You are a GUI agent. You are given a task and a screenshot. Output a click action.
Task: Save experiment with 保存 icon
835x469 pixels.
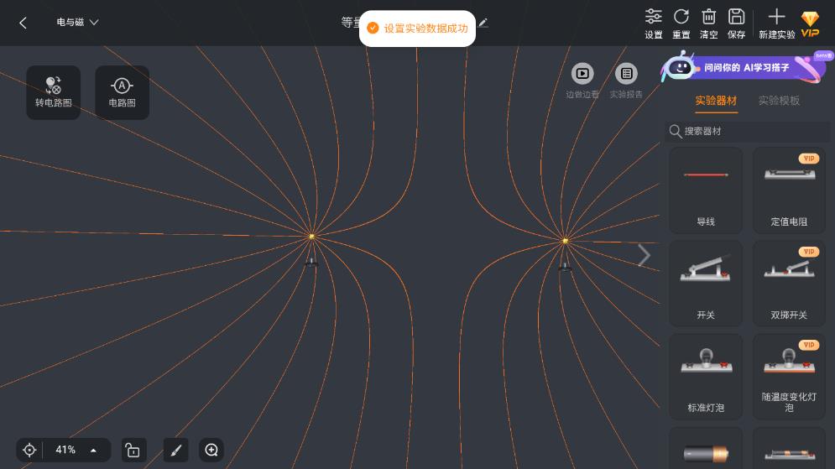(x=736, y=23)
